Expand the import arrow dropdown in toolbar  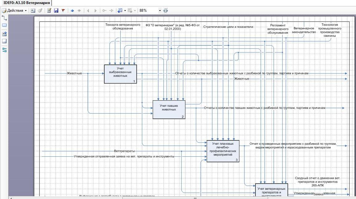(125, 10)
